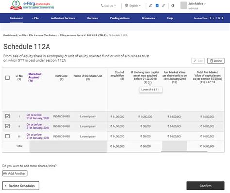This screenshot has height=193, width=230.
Task: Click the globe icon beside English
Action: click(x=127, y=5)
